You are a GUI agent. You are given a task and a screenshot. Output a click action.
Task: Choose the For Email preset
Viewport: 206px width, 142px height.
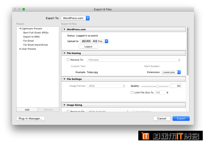[x=28, y=41]
